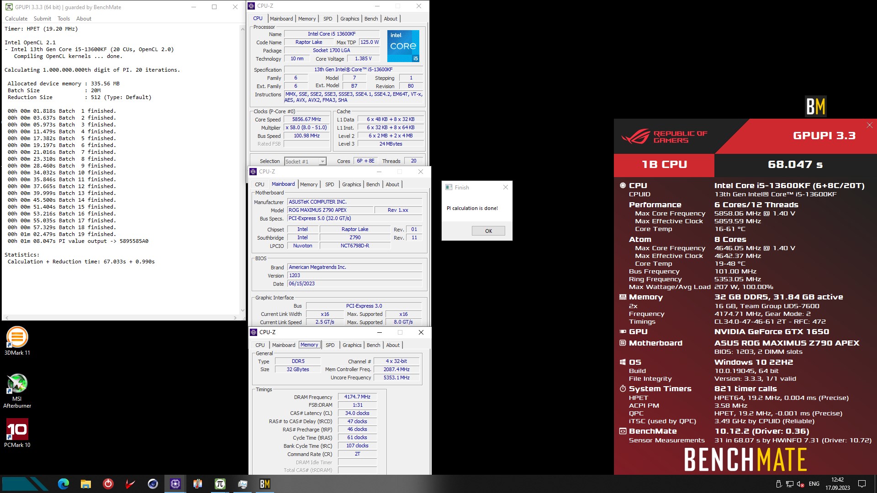Click the BIOS version 1203 field
877x493 pixels.
[354, 275]
